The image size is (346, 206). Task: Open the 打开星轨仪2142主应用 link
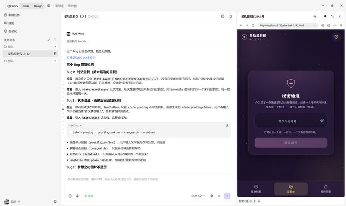(81, 58)
